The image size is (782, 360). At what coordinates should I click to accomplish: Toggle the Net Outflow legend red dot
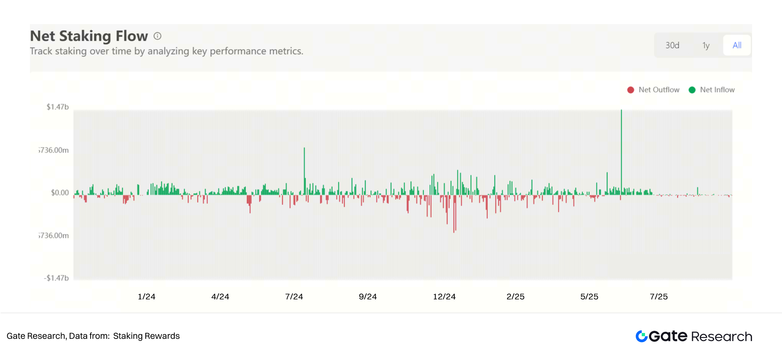coord(630,90)
